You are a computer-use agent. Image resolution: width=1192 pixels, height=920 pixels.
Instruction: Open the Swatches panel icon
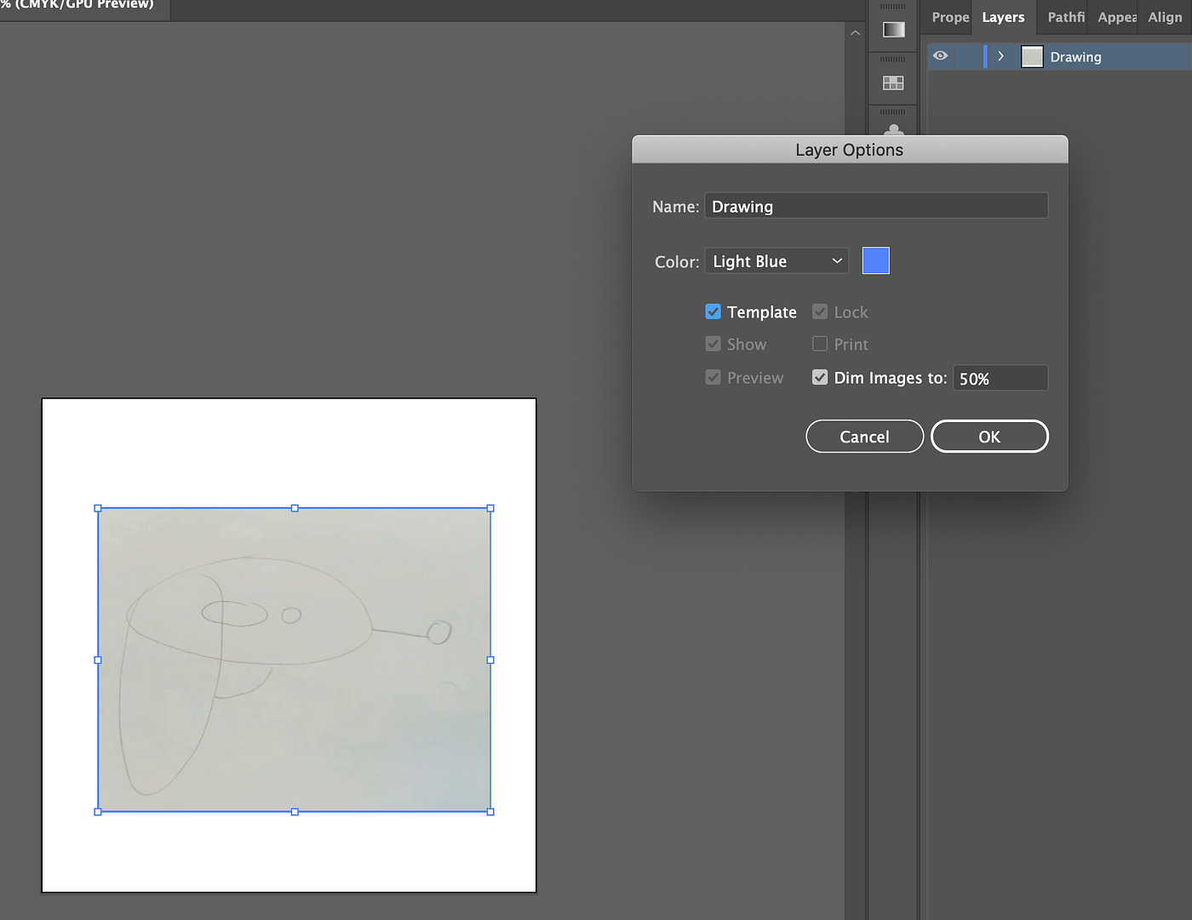893,83
